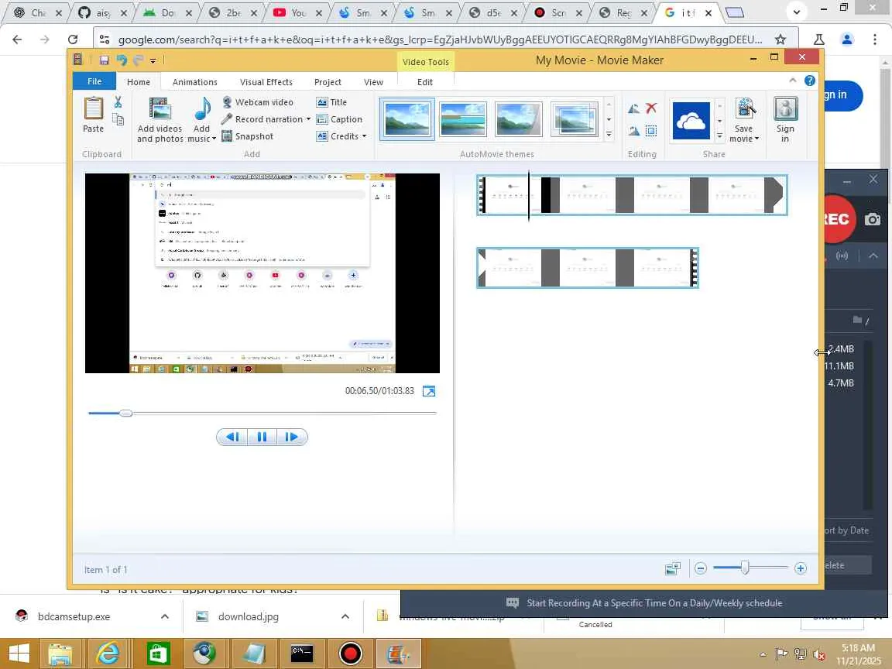Select the second AutoMovie theme thumbnail
892x669 pixels.
point(463,119)
